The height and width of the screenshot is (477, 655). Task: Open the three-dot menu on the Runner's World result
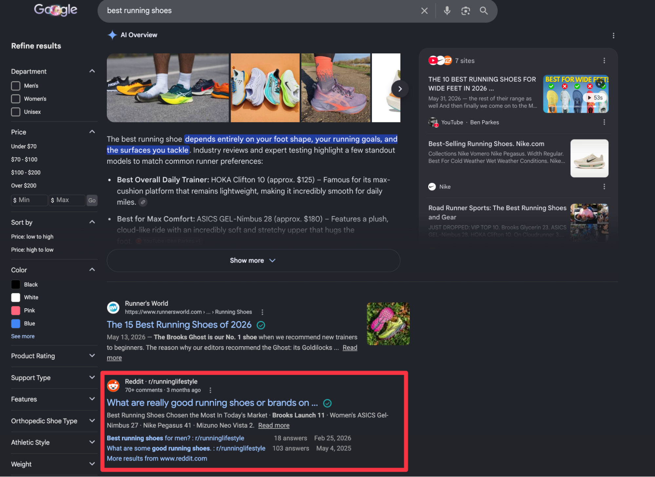(x=262, y=312)
